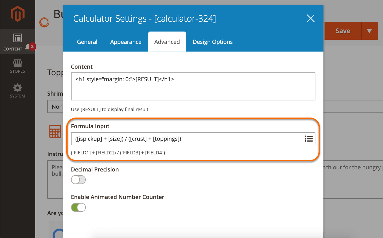Open the Content sidebar menu

tap(18, 41)
